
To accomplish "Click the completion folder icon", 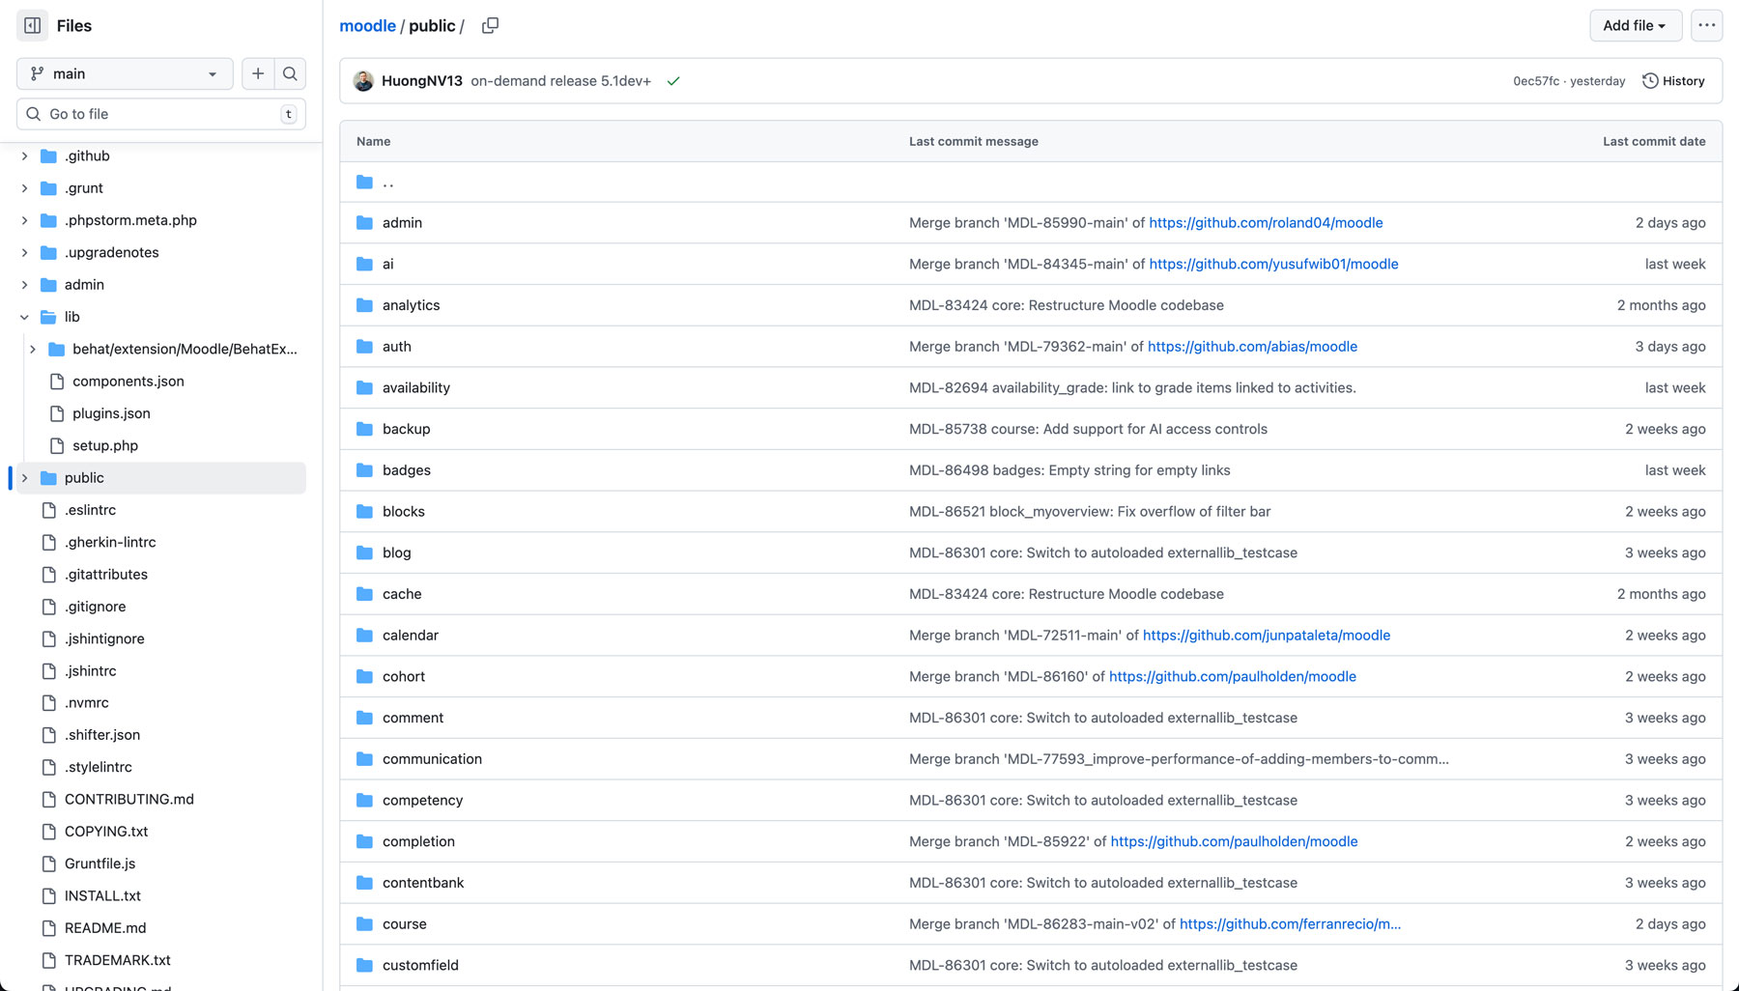I will (364, 842).
